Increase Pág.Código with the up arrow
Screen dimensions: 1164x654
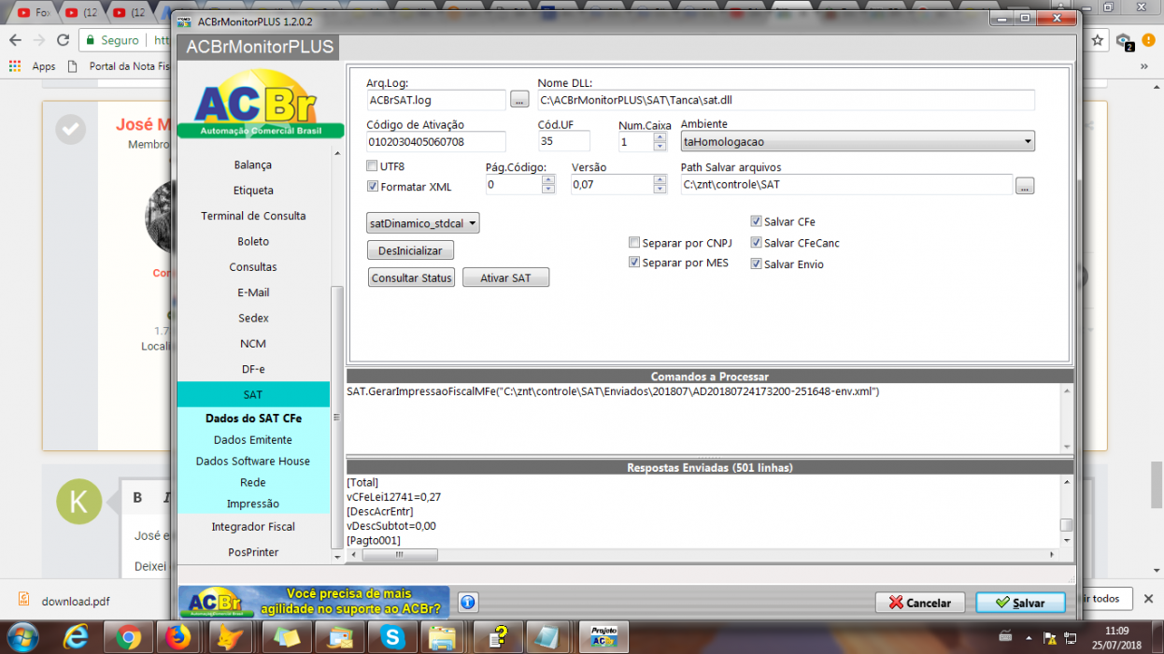point(548,180)
